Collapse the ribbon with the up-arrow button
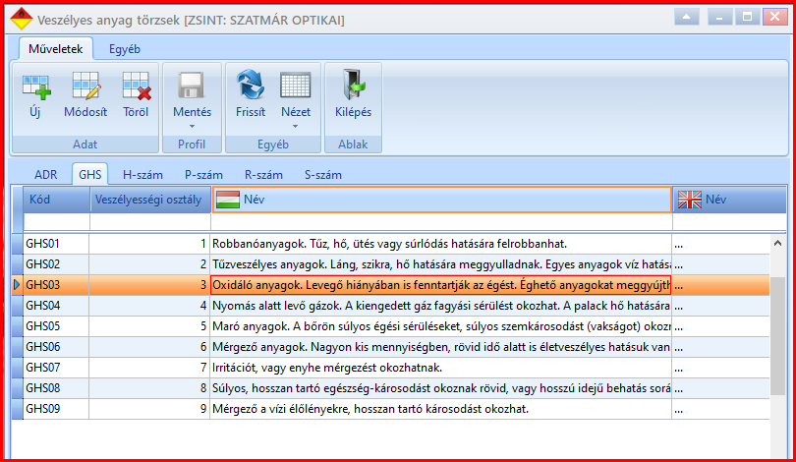 tap(687, 17)
